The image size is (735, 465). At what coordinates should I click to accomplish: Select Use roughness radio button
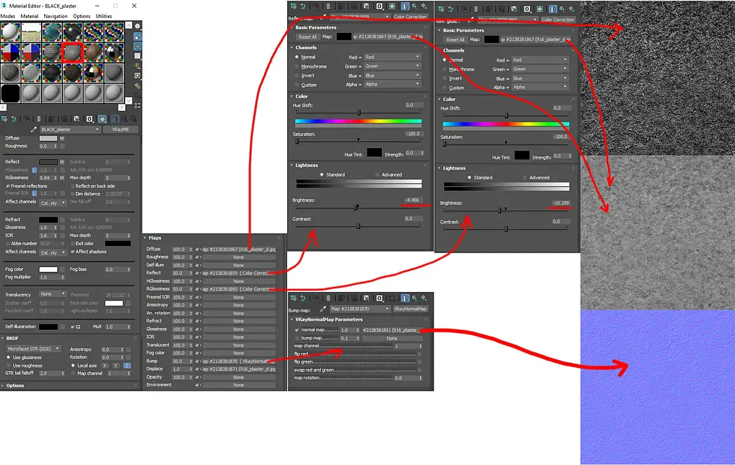pyautogui.click(x=9, y=366)
